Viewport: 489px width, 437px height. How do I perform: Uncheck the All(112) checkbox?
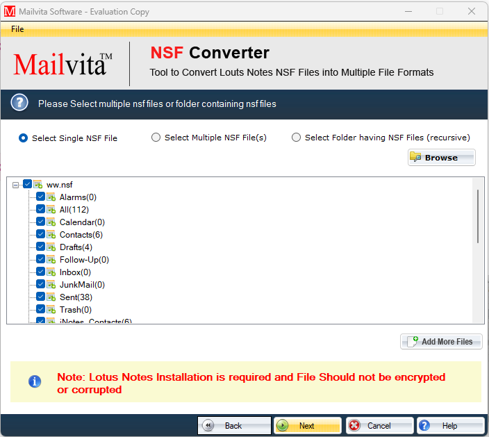40,209
